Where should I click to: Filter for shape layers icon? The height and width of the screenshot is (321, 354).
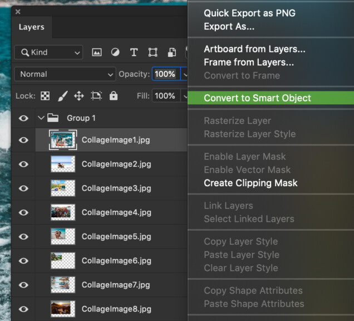click(x=153, y=52)
